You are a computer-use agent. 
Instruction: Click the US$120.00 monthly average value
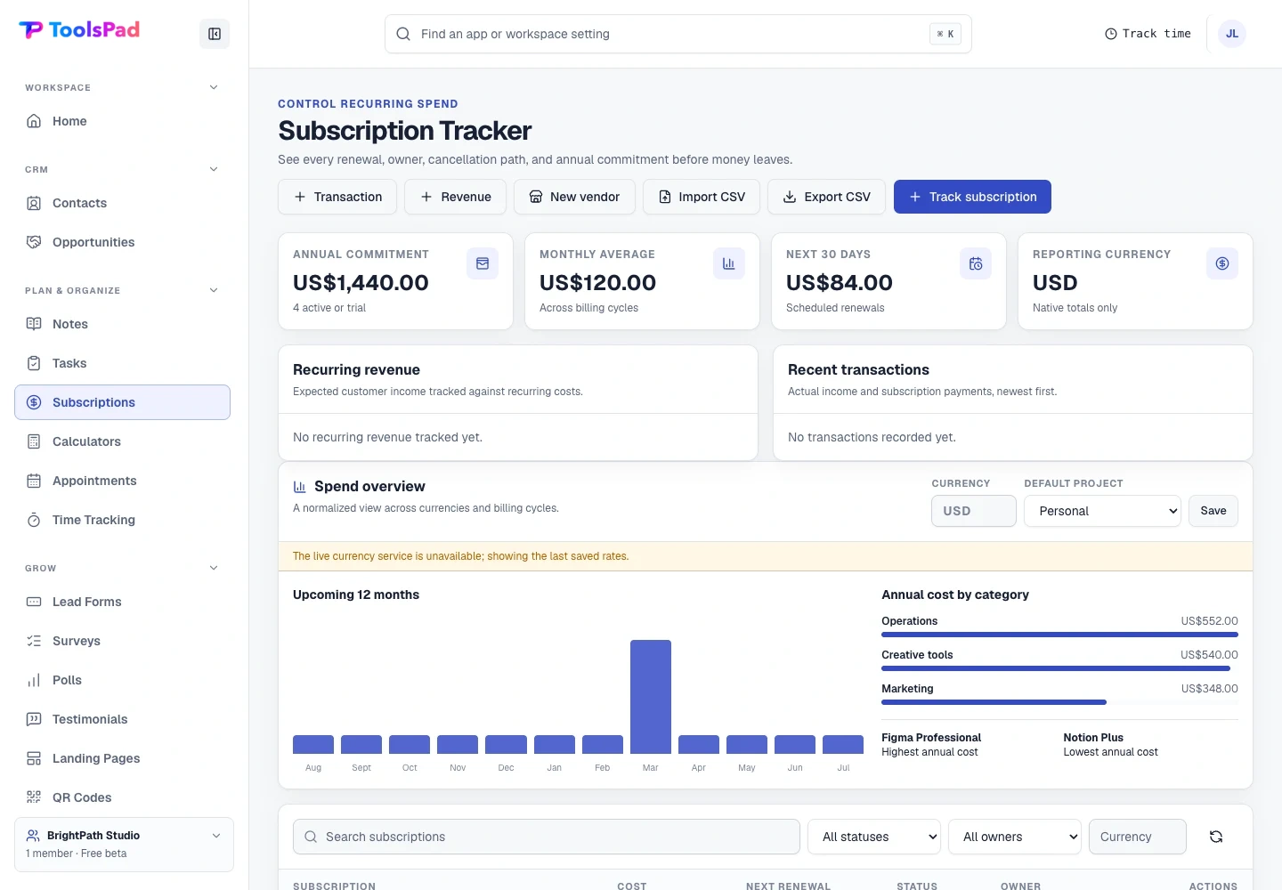(x=598, y=283)
